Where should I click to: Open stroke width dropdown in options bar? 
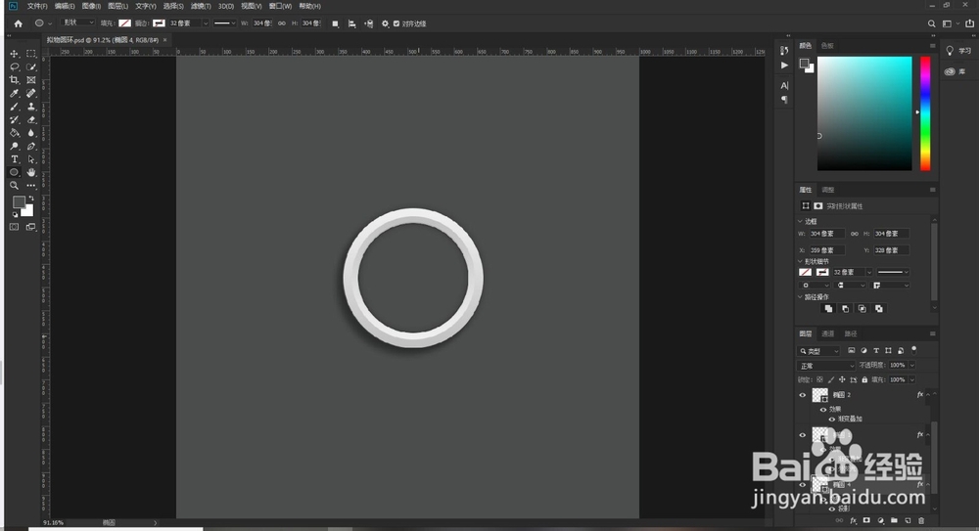(206, 23)
